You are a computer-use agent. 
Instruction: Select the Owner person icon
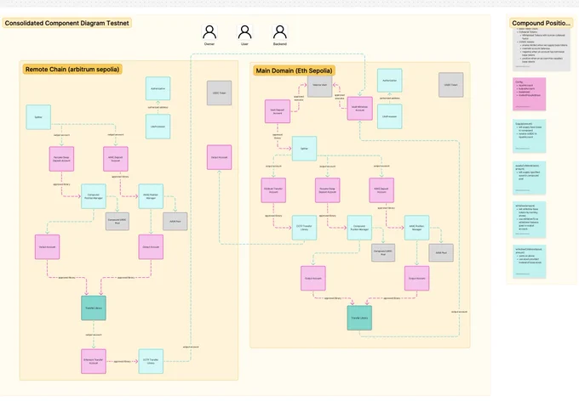(x=209, y=32)
